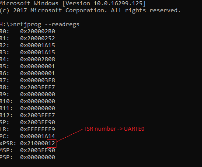Click the SP value 0x2003FF90

pos(38,122)
